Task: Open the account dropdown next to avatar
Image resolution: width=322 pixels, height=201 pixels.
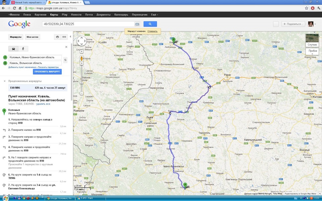Action: tap(315, 24)
